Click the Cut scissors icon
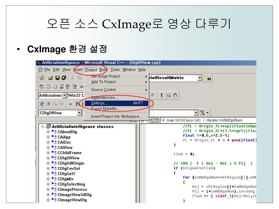Viewport: 279px width, 209px height. coord(72,78)
